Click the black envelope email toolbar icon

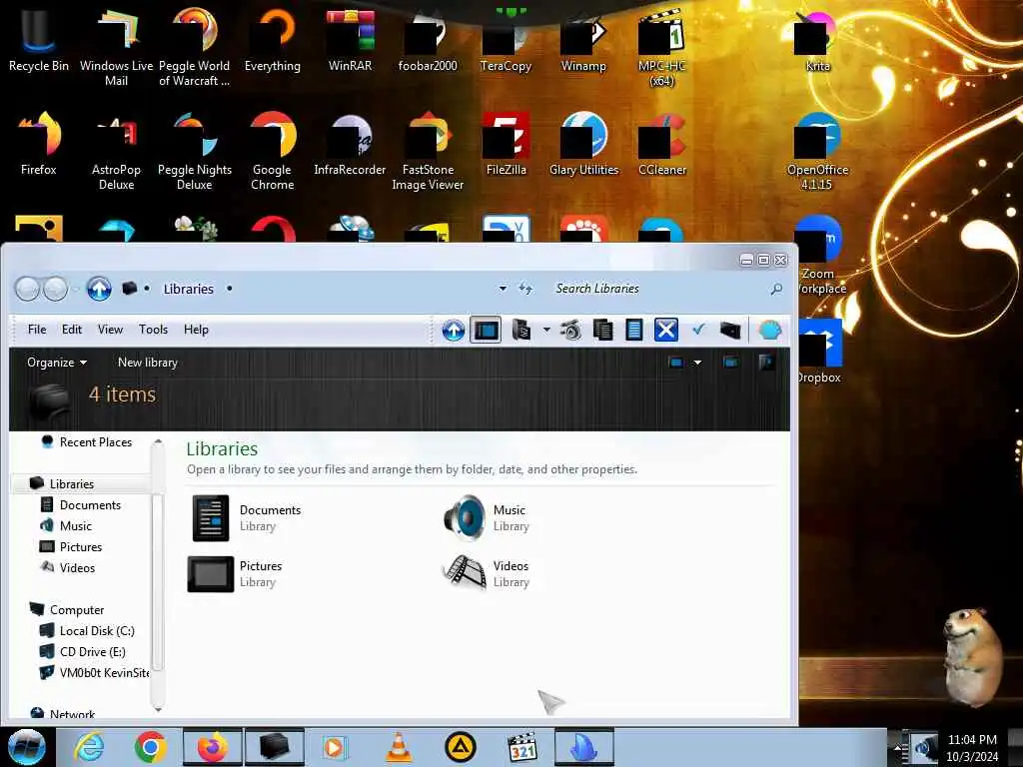(730, 331)
